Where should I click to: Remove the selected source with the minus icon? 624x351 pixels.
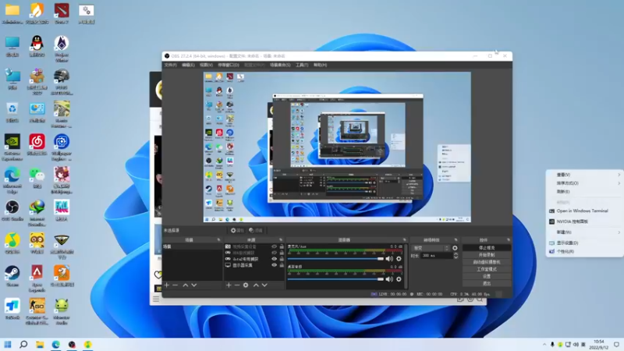point(237,285)
